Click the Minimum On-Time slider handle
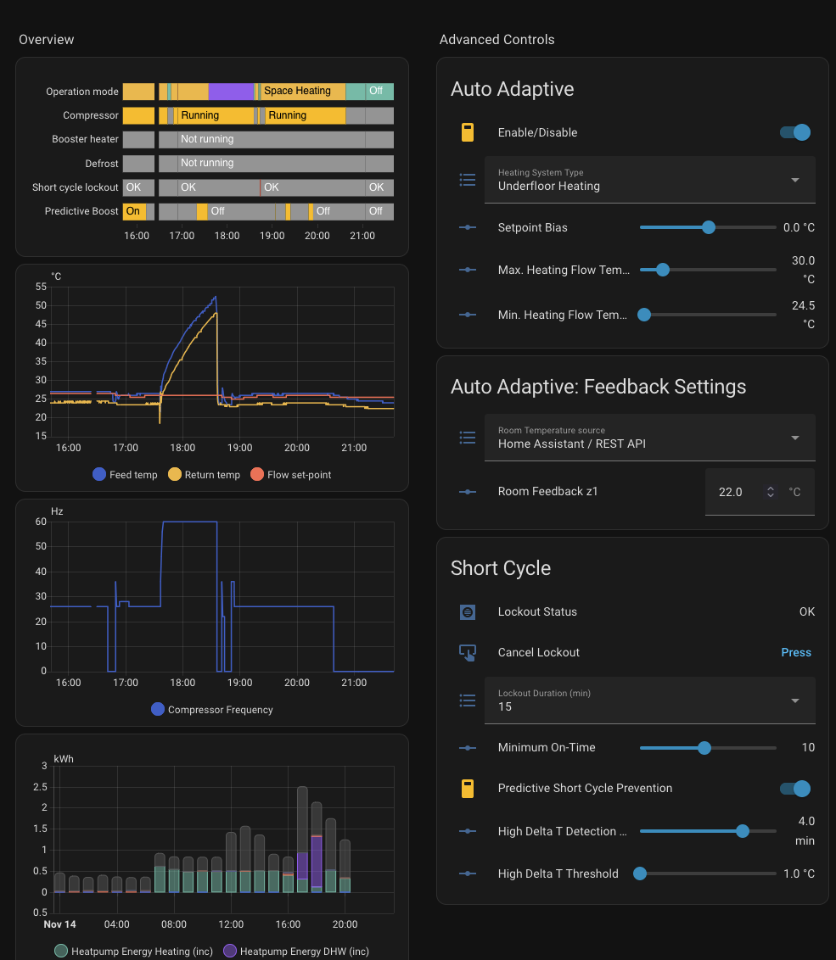The height and width of the screenshot is (960, 836). coord(704,748)
